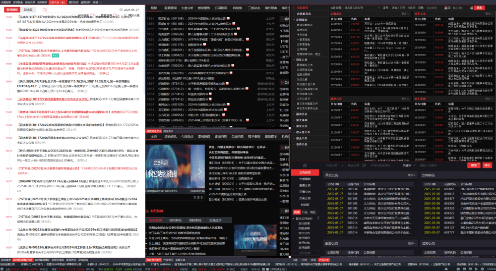The height and width of the screenshot is (271, 496).
Task: Click the magnifier icon in the 要闻捕捉 search box
Action: point(45,10)
